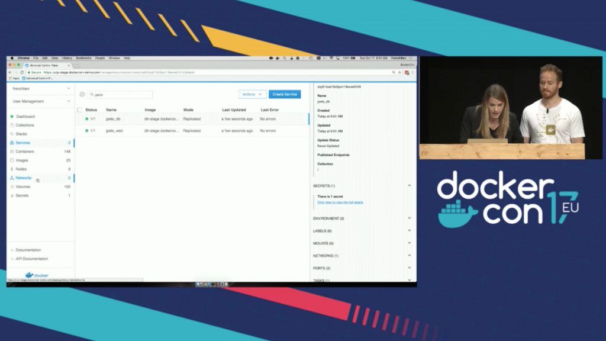Open the Bookmarks menu
The height and width of the screenshot is (341, 606).
83,58
